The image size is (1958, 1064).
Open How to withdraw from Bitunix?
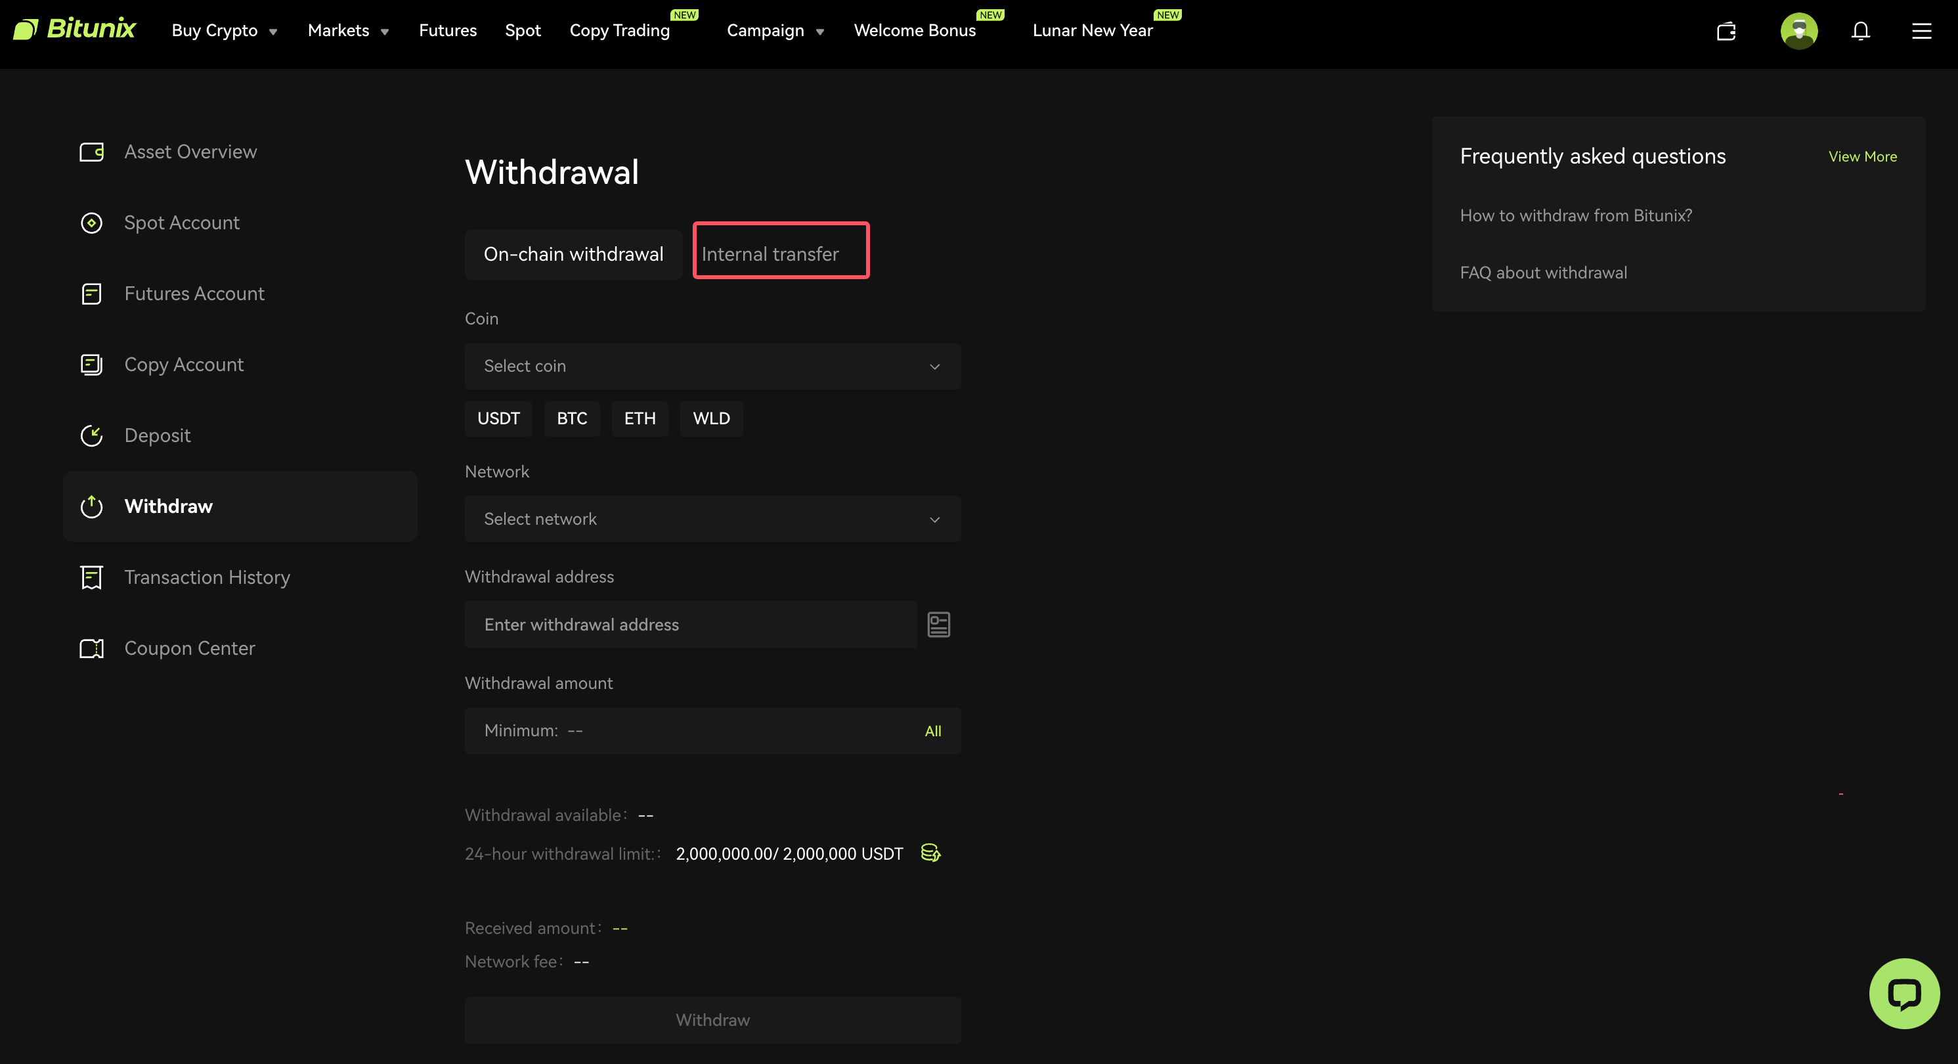click(1576, 216)
